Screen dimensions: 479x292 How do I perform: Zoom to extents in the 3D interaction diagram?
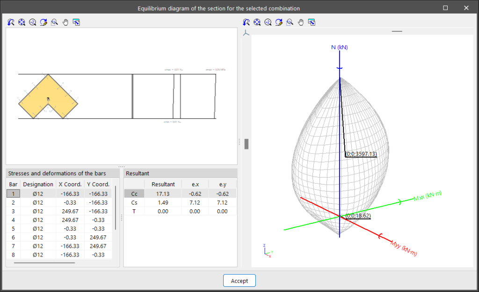[x=257, y=22]
